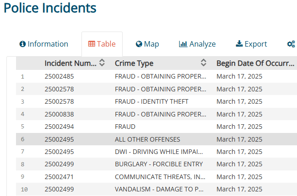Open the Information tab

(x=44, y=44)
